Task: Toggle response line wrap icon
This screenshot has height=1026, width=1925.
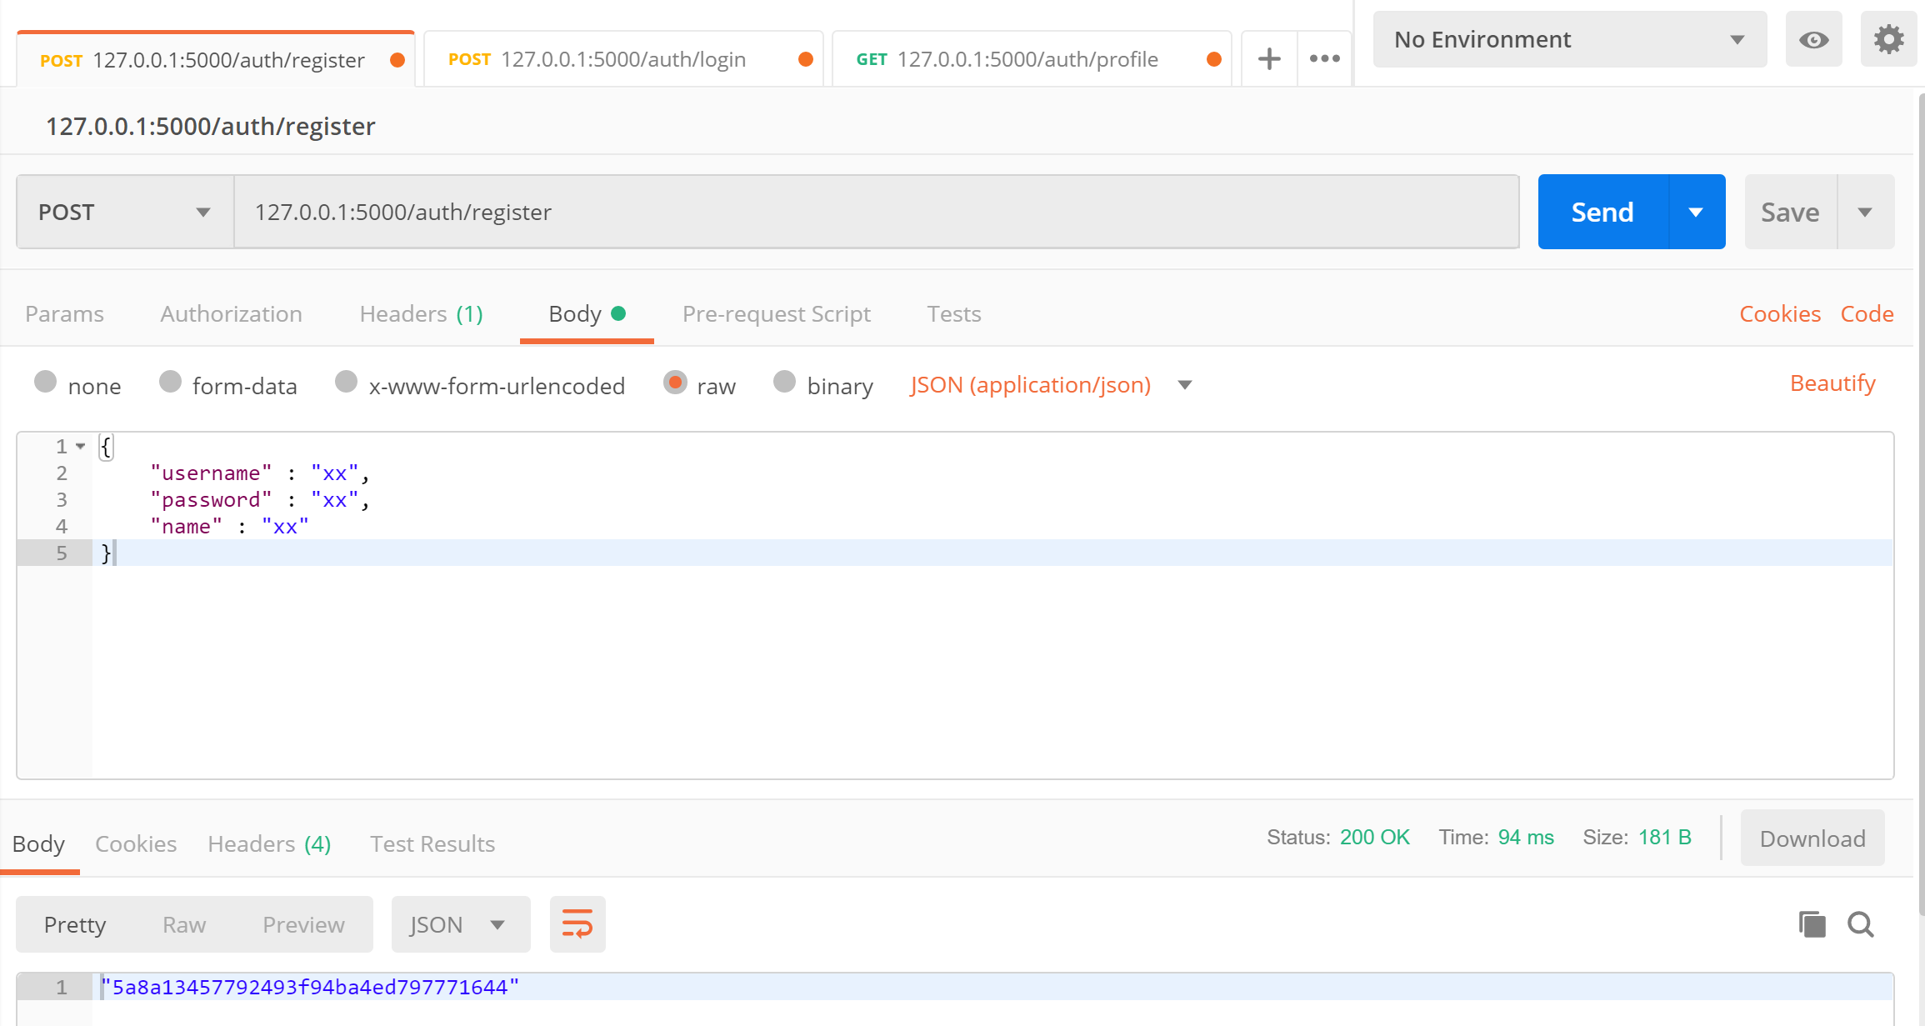Action: (x=577, y=924)
